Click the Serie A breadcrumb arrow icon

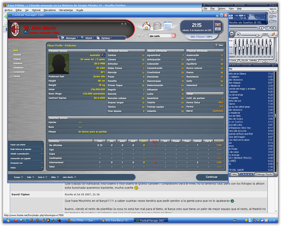coord(46,177)
